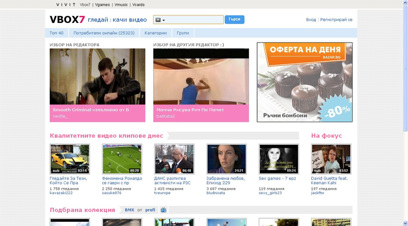Open user kavazaki222 profile
The height and width of the screenshot is (226, 408).
pos(61,193)
